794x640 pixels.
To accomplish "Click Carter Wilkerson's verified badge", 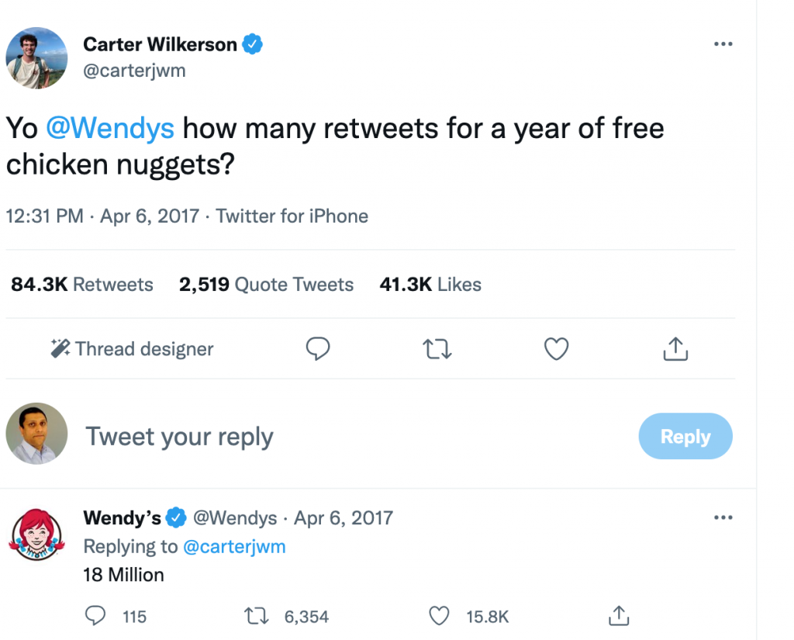I will (254, 44).
